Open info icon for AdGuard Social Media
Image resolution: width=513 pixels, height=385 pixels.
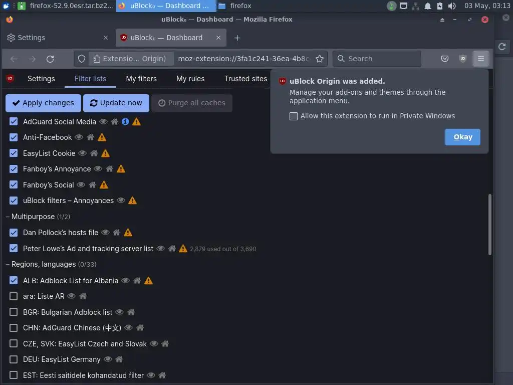125,122
